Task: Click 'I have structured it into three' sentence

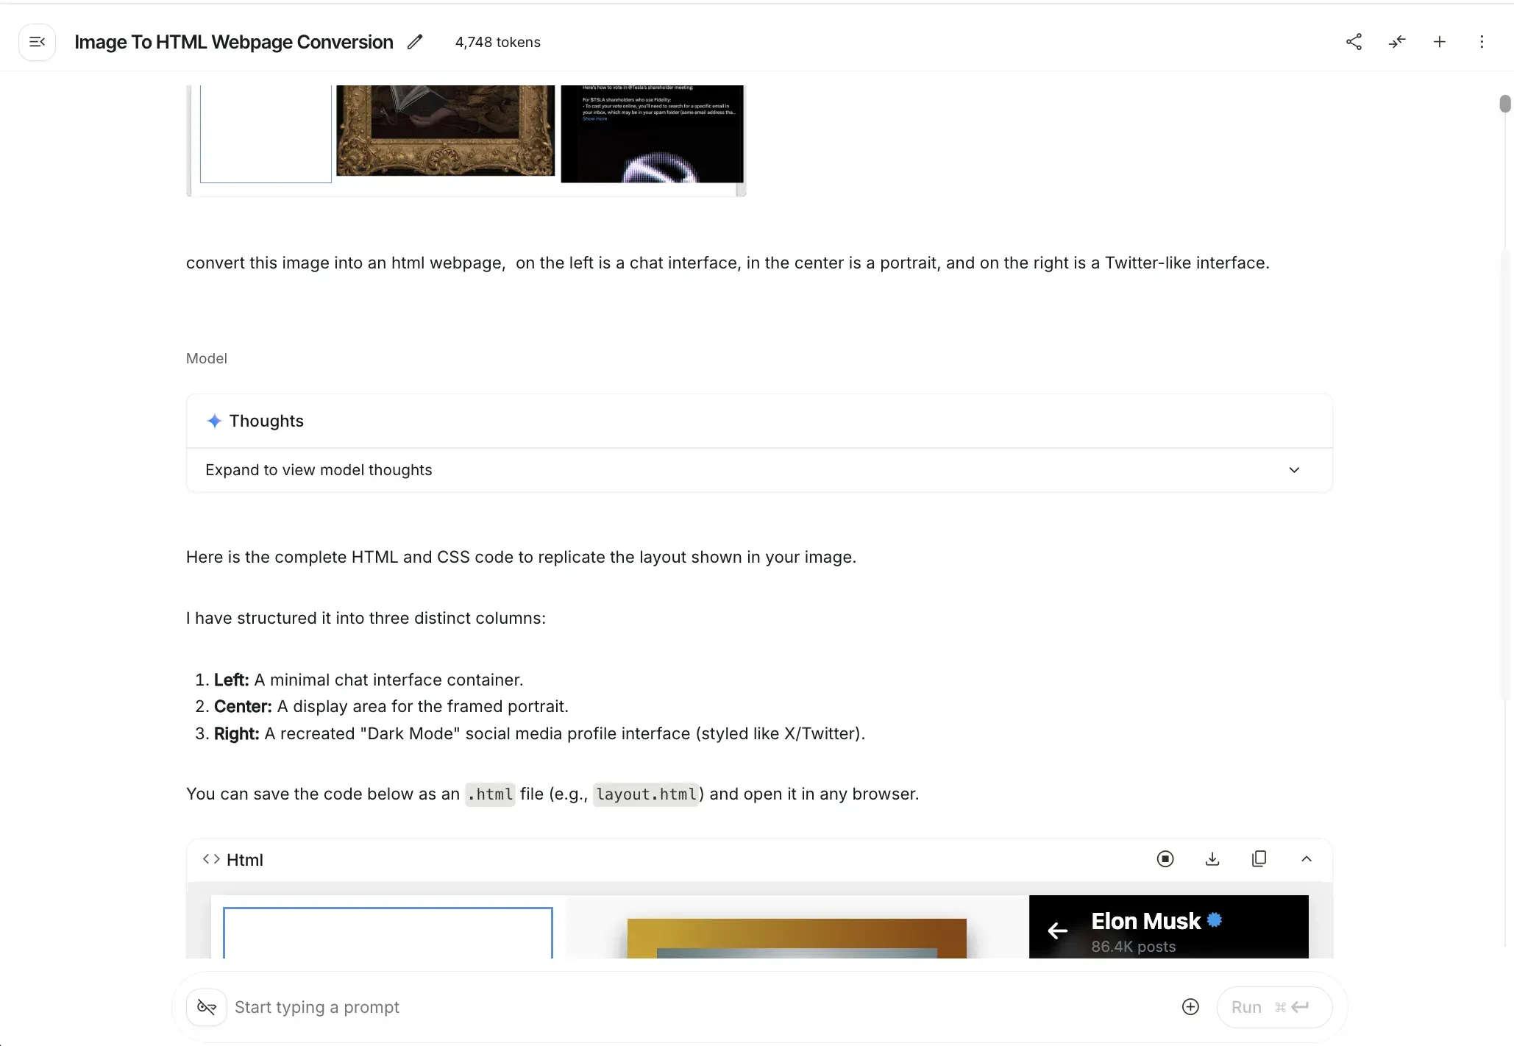Action: tap(366, 618)
